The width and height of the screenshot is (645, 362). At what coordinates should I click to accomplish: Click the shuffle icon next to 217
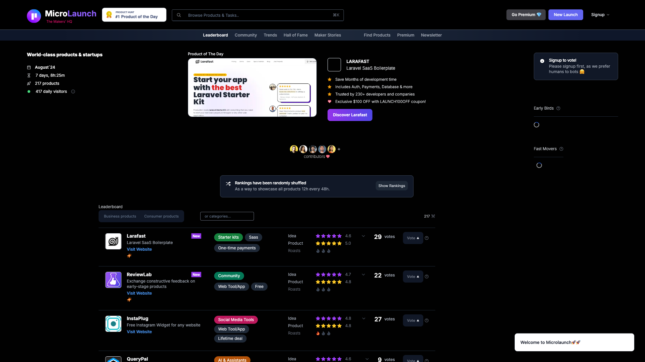pos(433,216)
